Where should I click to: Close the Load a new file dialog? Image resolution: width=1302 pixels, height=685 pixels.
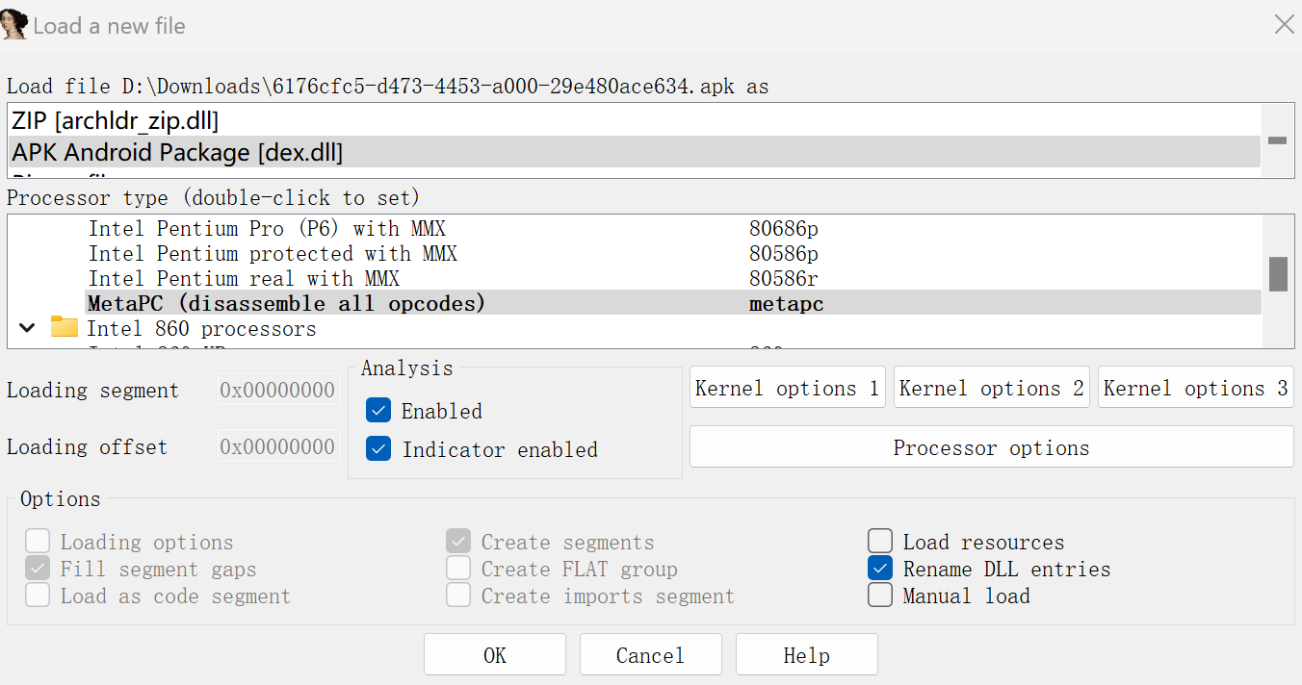point(1284,25)
